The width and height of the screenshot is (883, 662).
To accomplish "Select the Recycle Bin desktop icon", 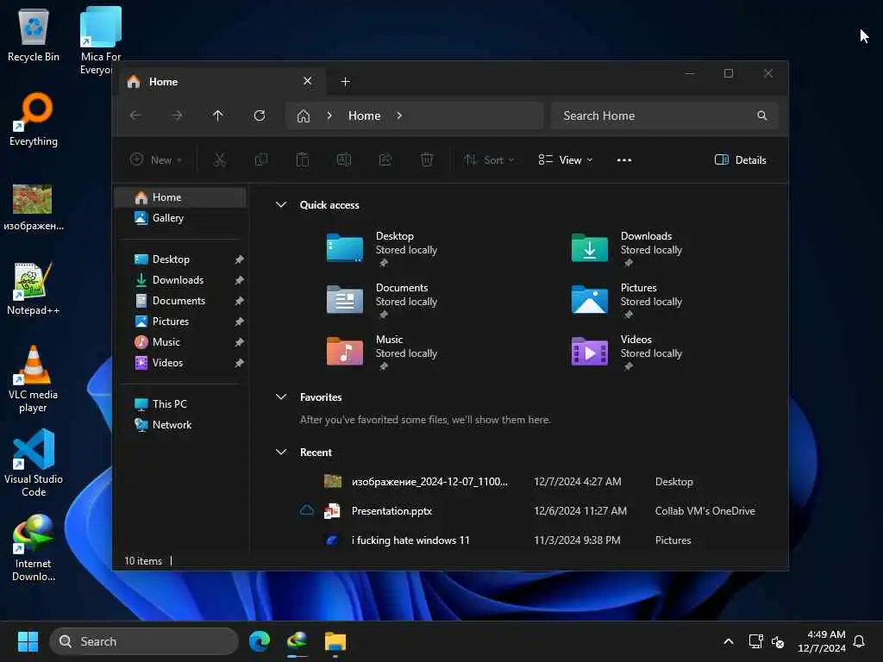I will [x=34, y=34].
